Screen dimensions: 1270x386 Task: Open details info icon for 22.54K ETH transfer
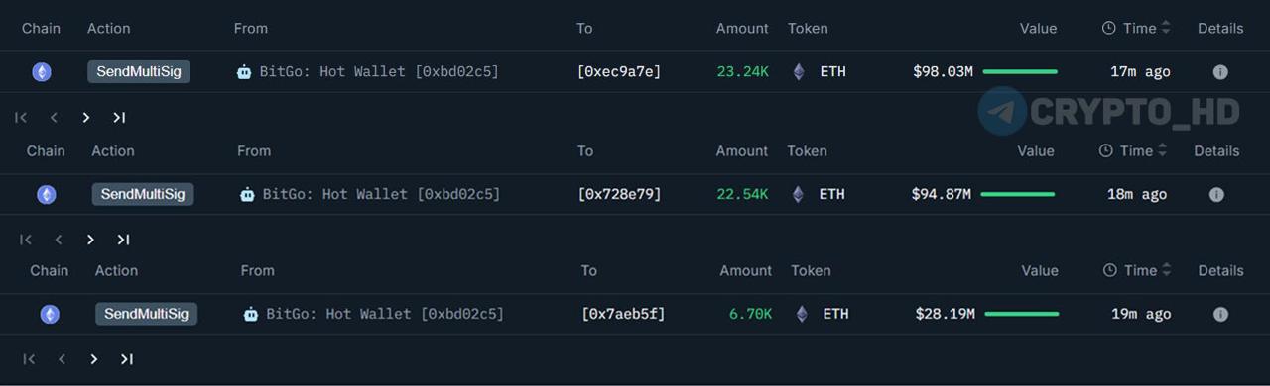point(1216,195)
